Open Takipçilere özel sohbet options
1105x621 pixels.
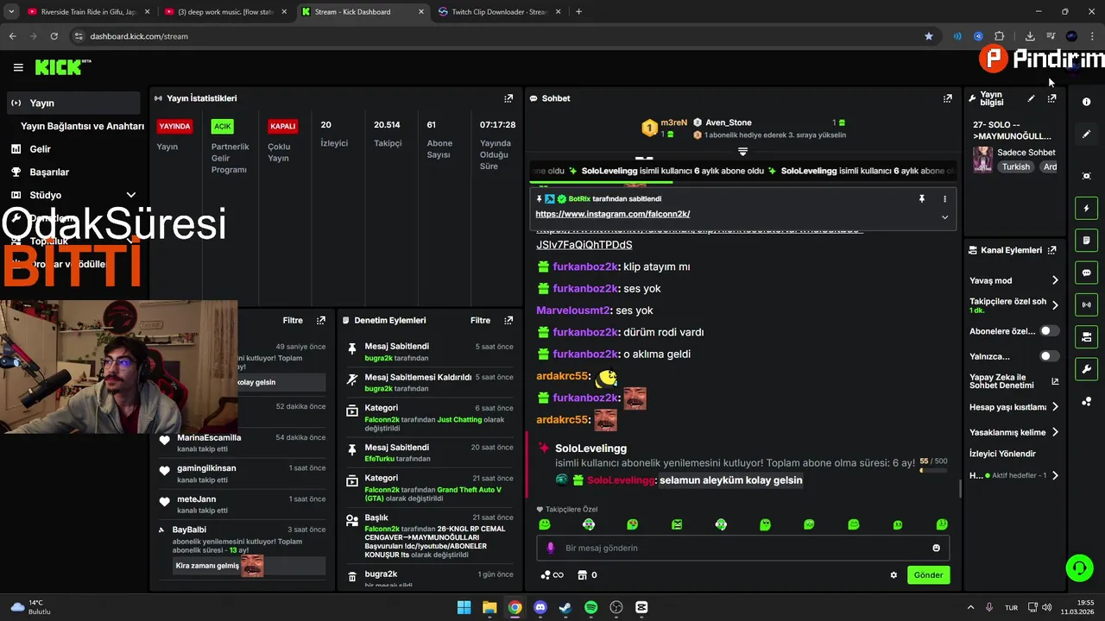(x=1014, y=305)
